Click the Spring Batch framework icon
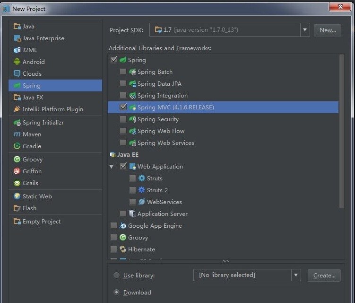355x303 pixels. tap(132, 72)
